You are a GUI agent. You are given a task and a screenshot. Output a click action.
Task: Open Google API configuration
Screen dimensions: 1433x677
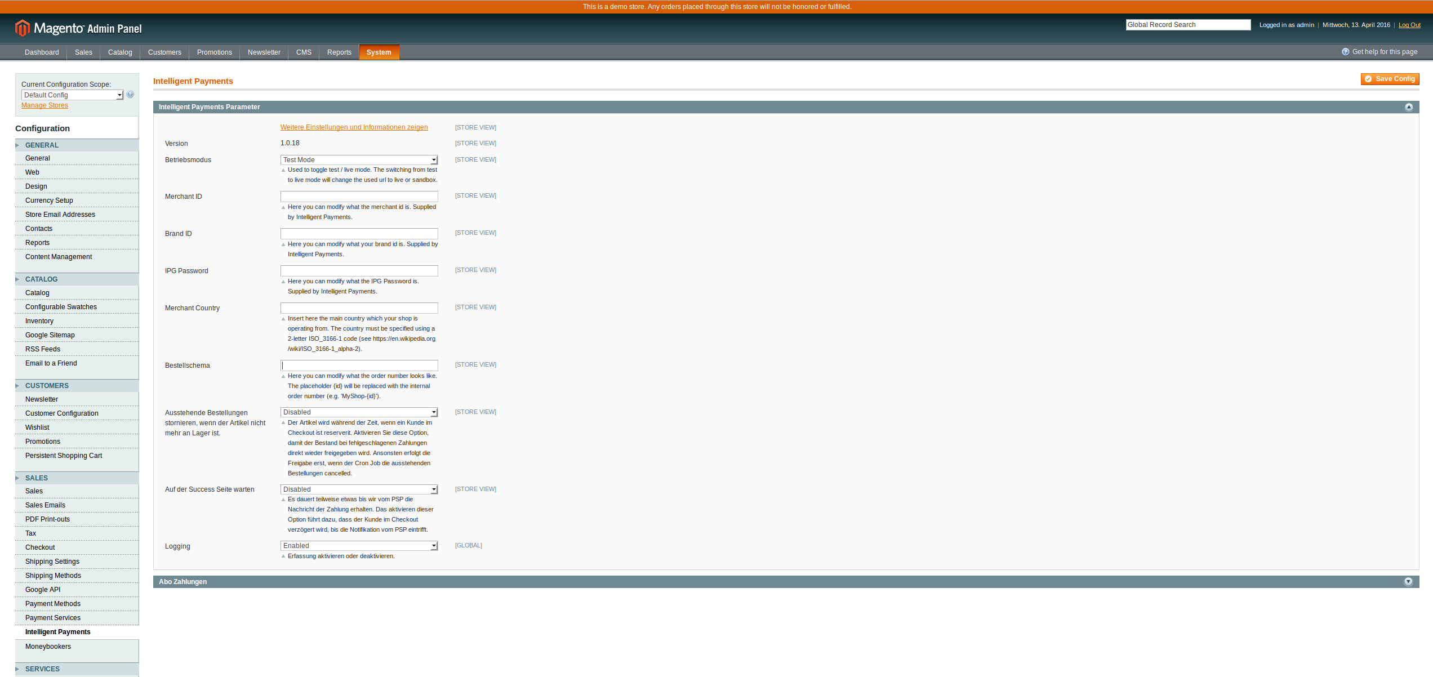pyautogui.click(x=77, y=590)
